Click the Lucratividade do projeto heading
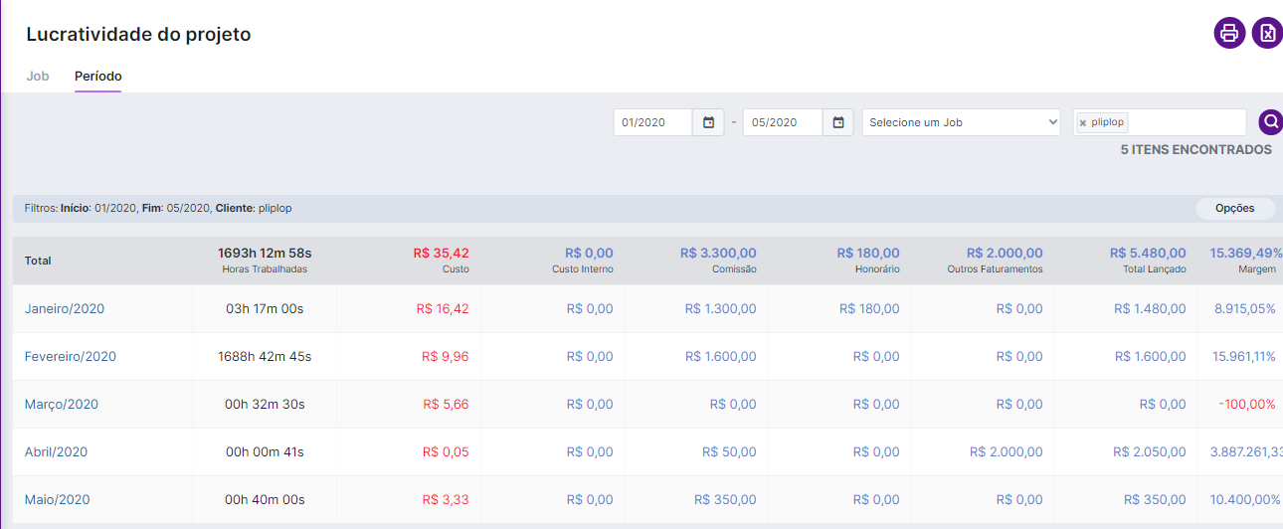 coord(138,35)
